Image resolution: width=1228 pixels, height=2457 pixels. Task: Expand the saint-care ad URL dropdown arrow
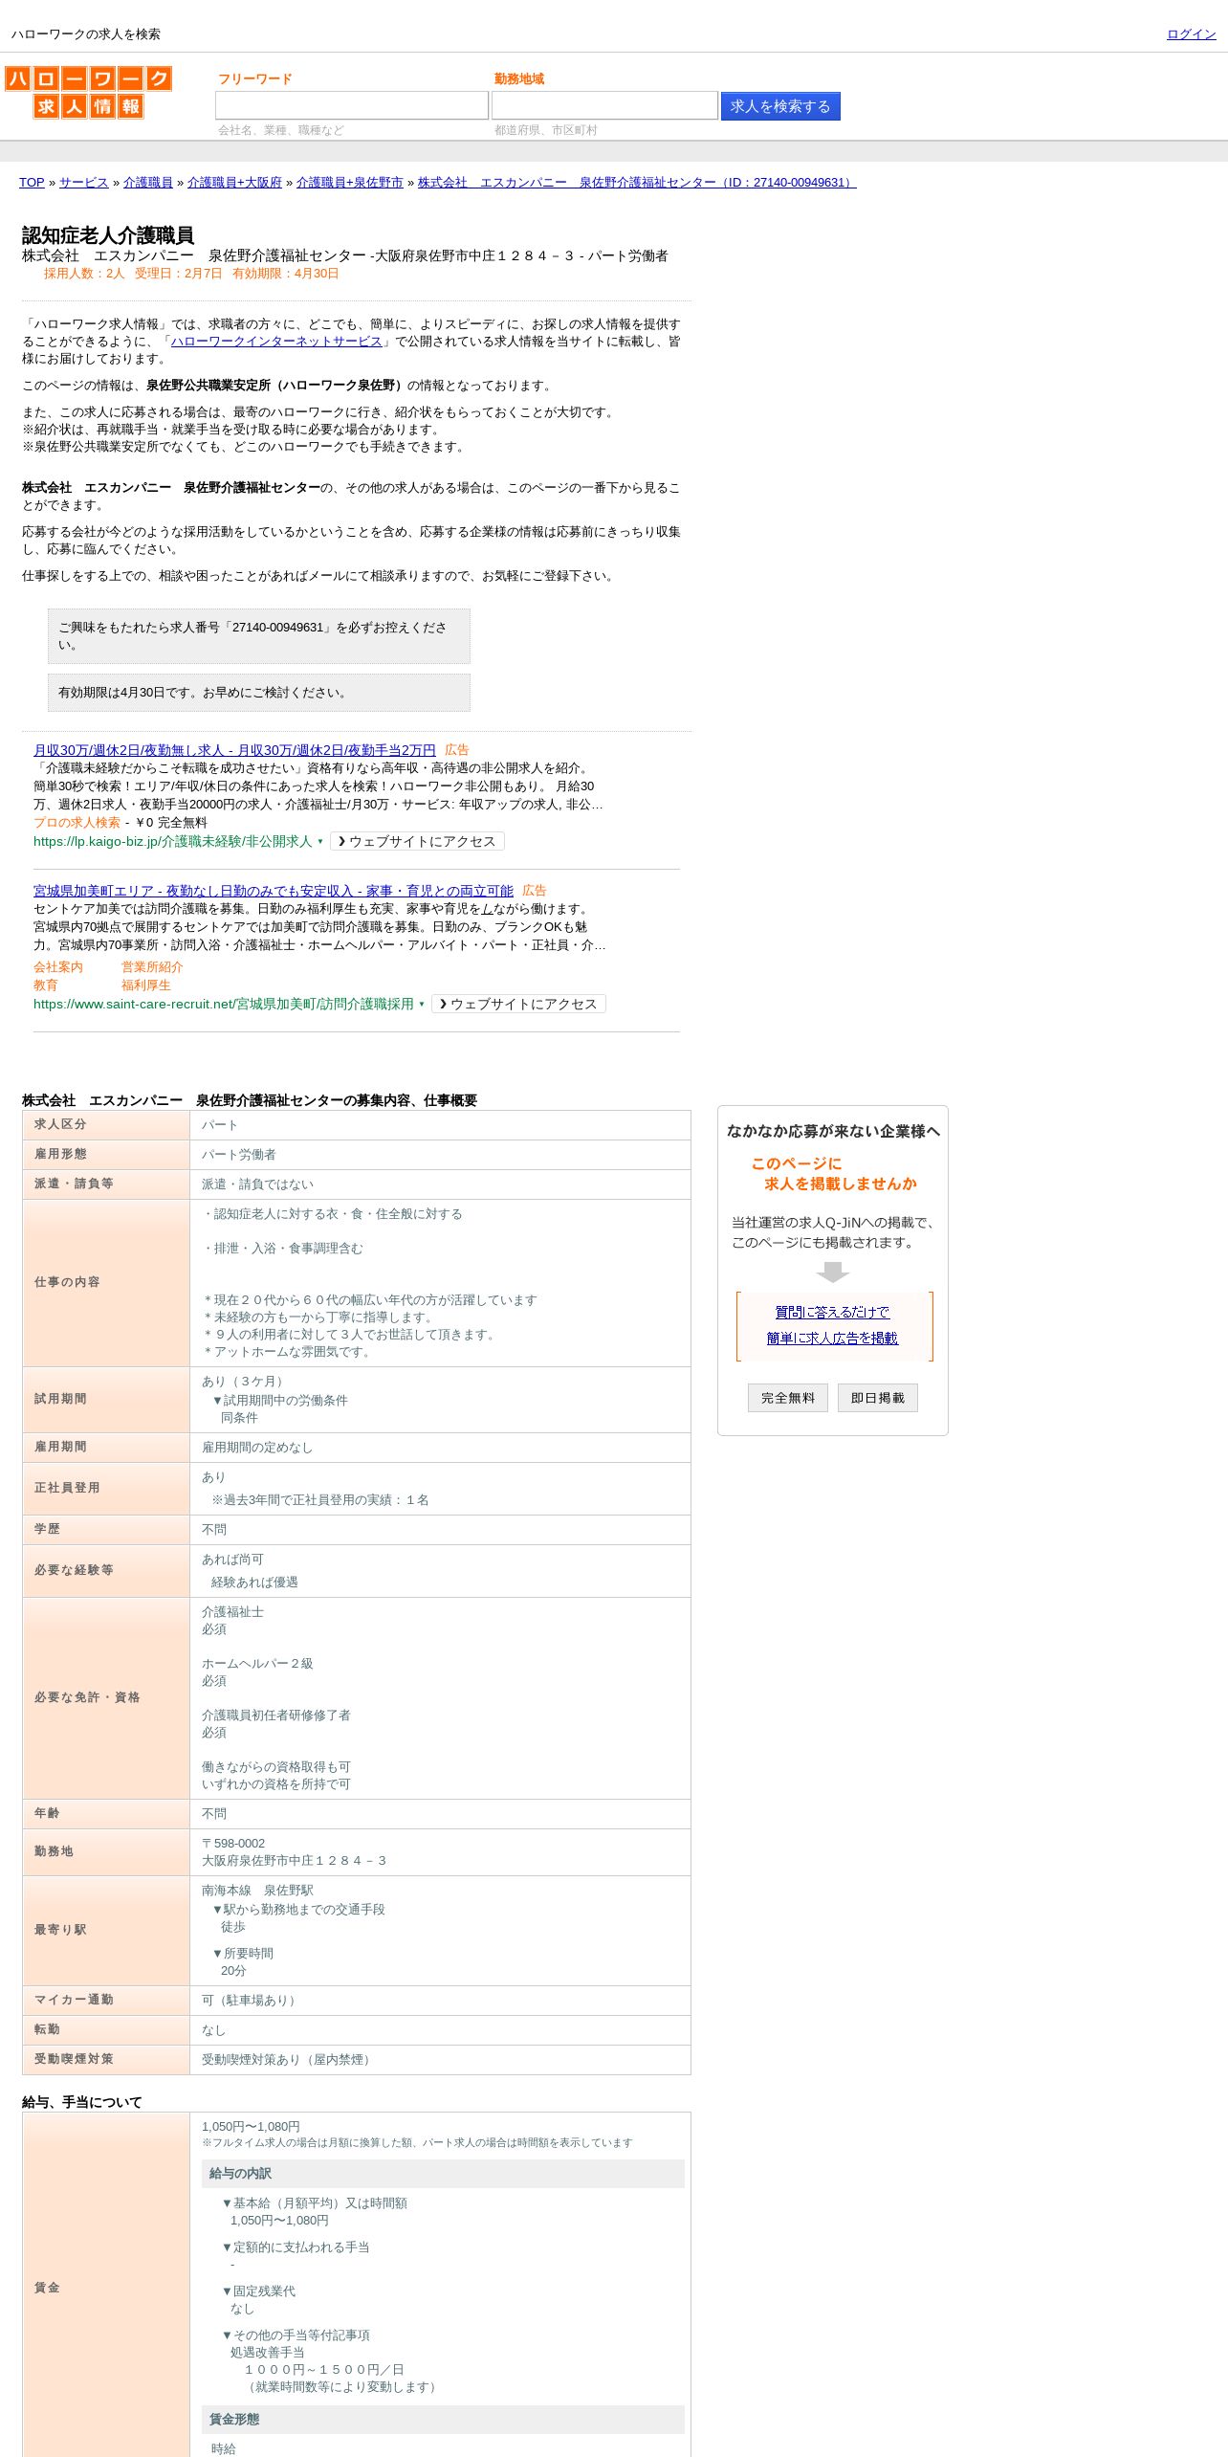(422, 1005)
